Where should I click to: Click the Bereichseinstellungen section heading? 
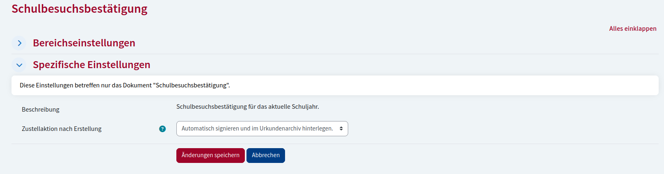coord(84,43)
